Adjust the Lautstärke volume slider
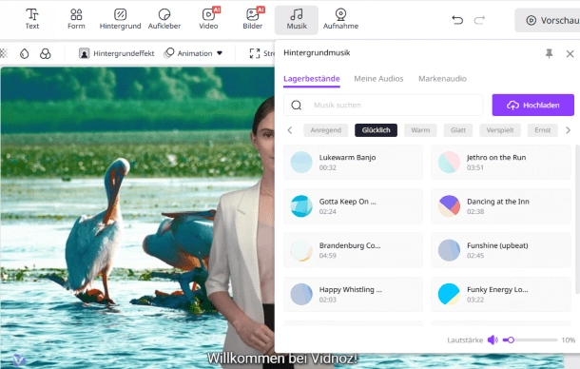 tap(530, 340)
